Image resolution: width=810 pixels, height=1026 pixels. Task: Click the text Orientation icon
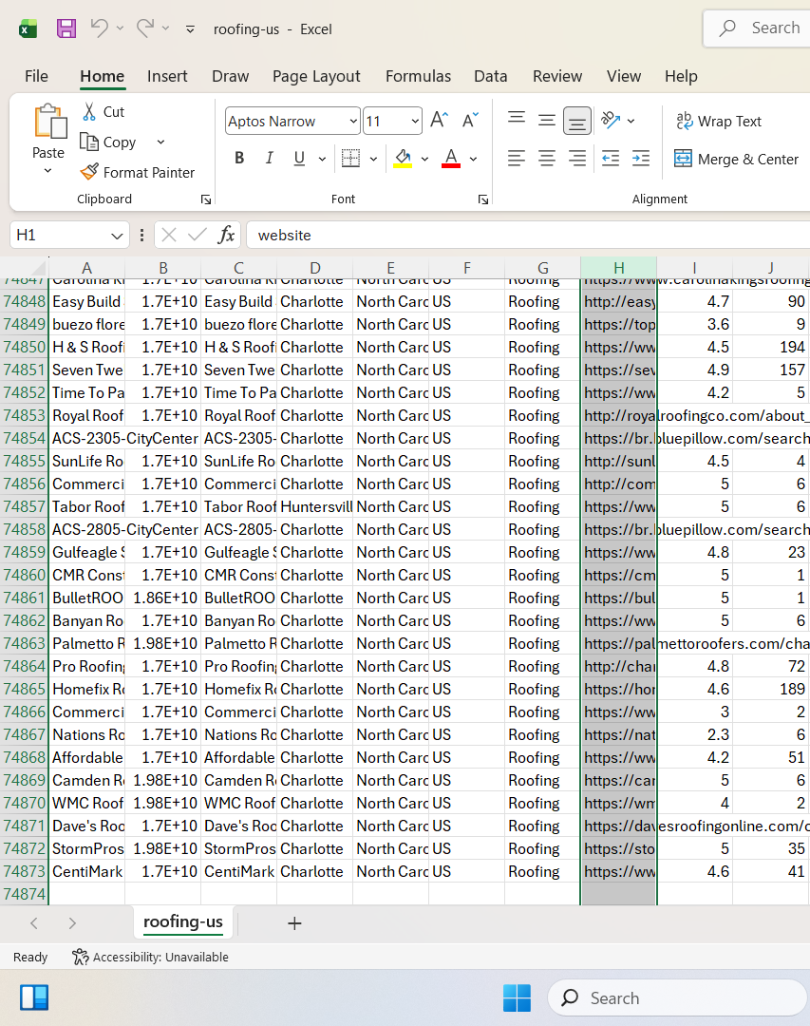(x=611, y=120)
